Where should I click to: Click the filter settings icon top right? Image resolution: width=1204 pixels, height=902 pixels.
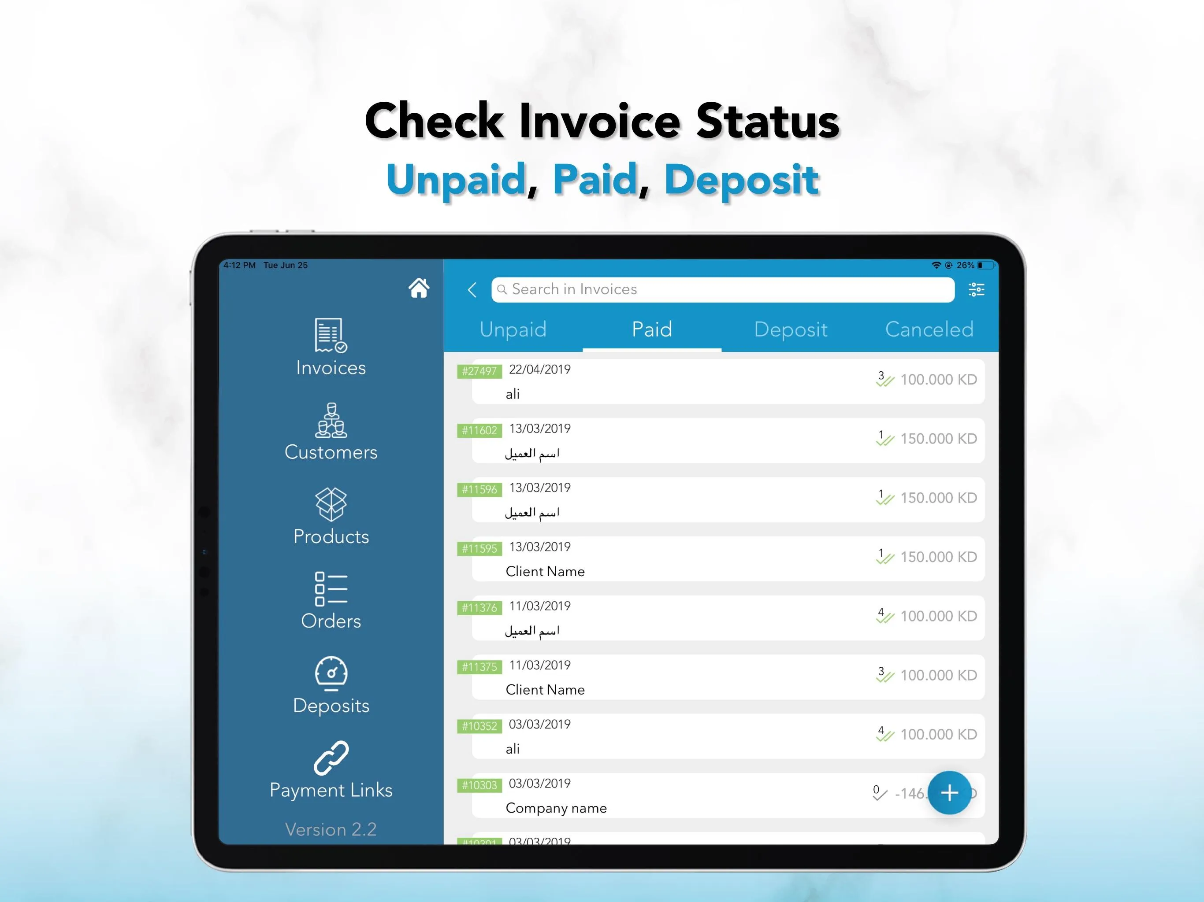[x=977, y=289]
